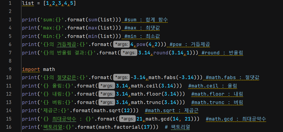
Task: Click the '#round : 반올림' comment
Action: pos(222,53)
